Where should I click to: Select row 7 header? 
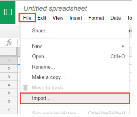coord(9,109)
